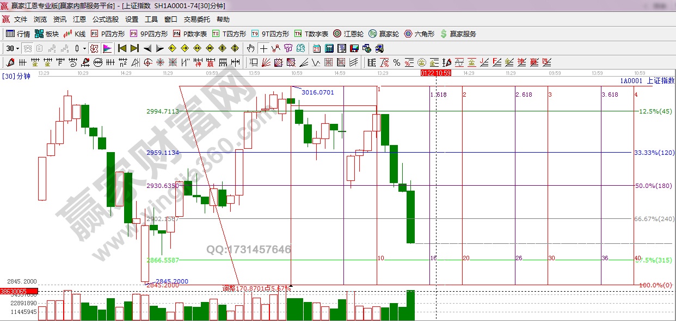The image size is (676, 321).
Task: Jump to the first bar with skip-to-start arrow
Action: tap(122, 48)
